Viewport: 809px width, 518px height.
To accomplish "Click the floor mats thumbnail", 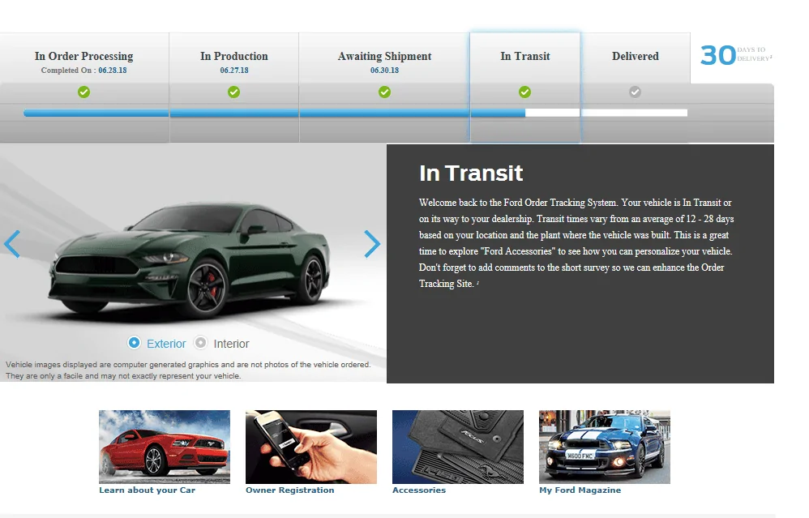I will click(458, 447).
